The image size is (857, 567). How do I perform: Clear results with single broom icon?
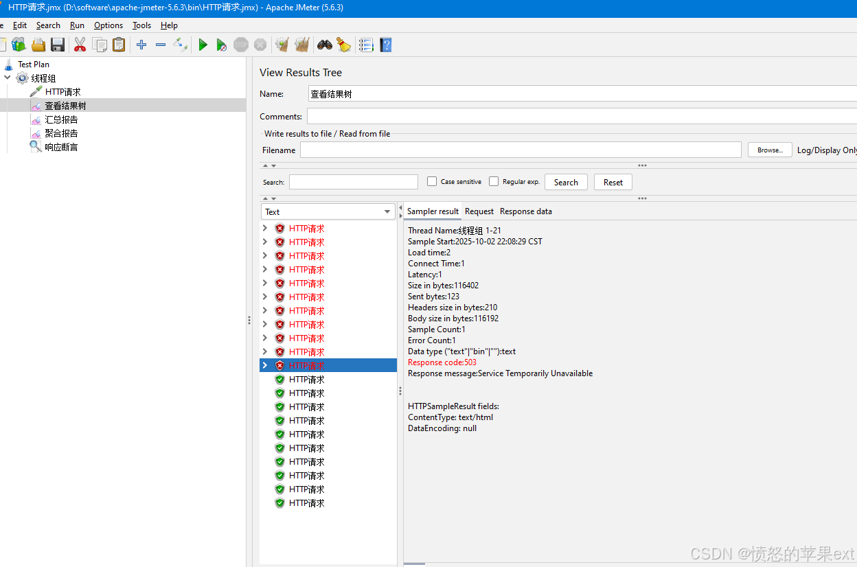tap(282, 45)
